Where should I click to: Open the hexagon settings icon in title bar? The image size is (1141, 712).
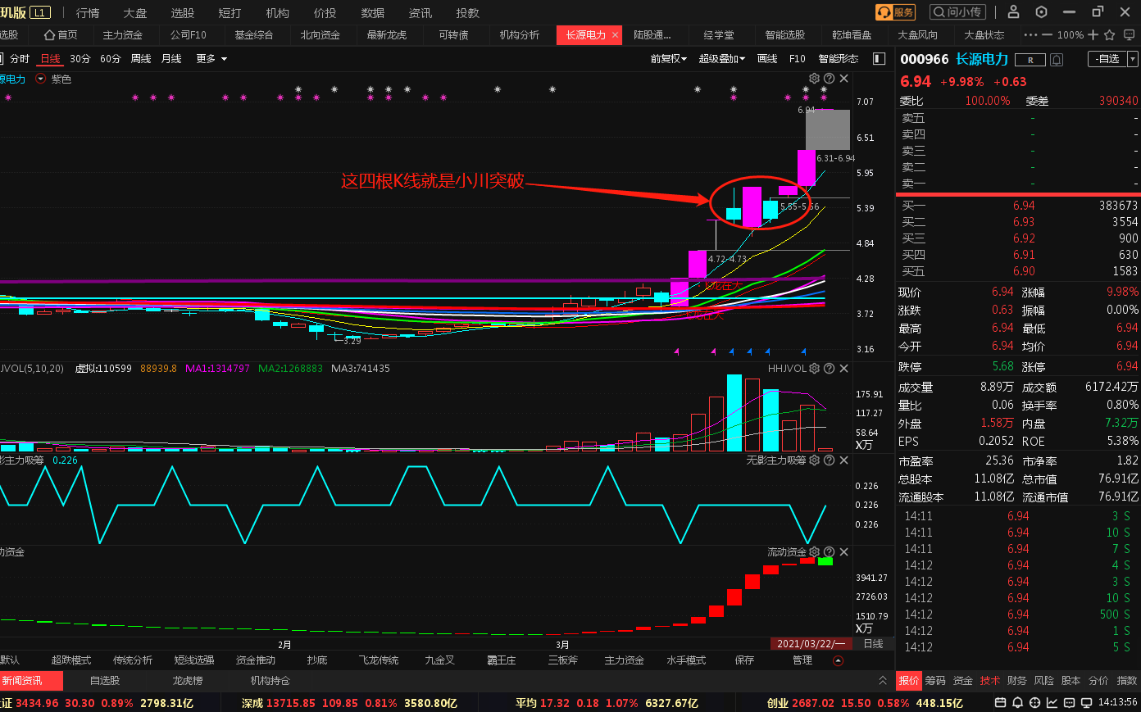pos(1041,12)
